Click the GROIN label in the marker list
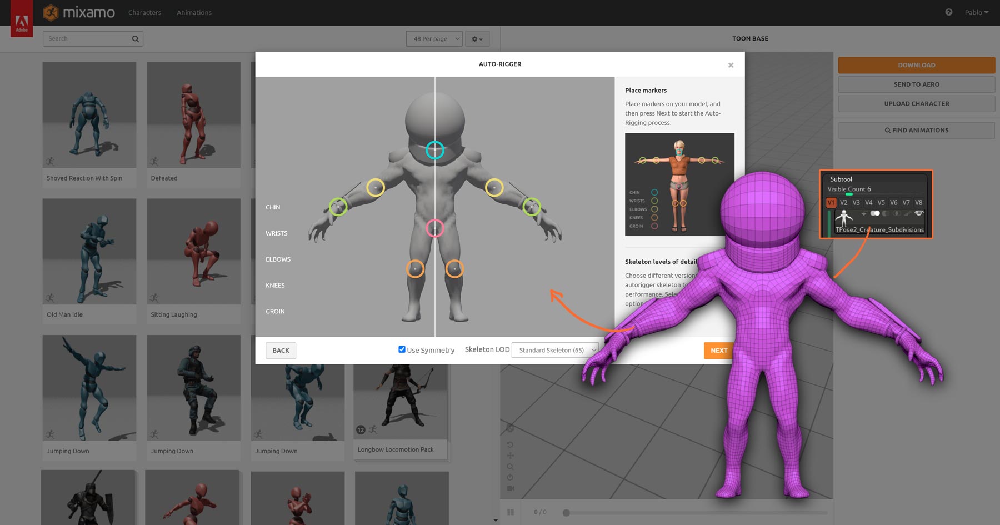This screenshot has width=1000, height=525. coord(275,312)
